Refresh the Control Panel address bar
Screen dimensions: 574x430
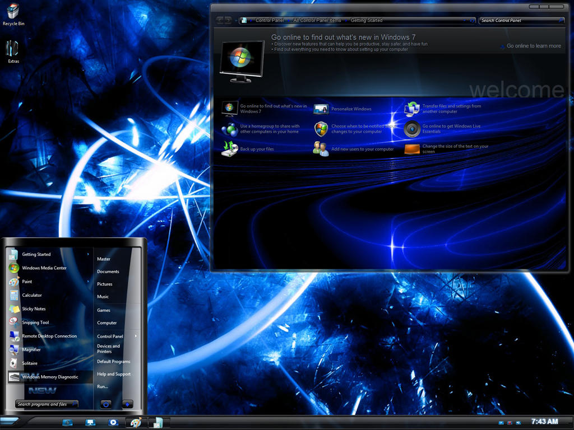pyautogui.click(x=472, y=21)
